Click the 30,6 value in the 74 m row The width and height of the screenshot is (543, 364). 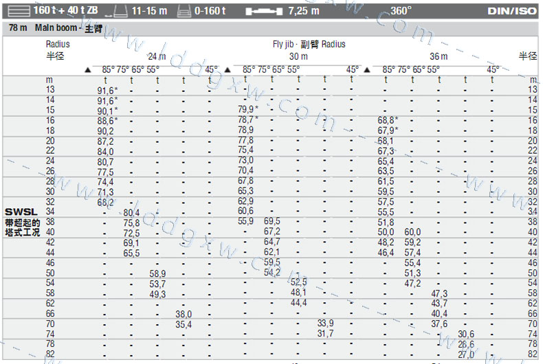point(466,334)
